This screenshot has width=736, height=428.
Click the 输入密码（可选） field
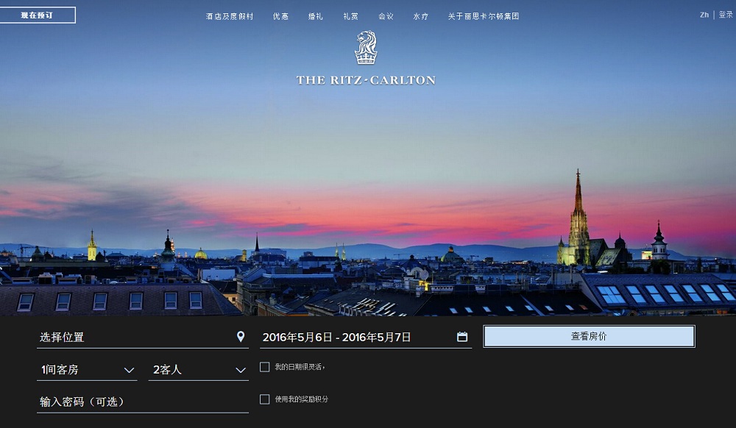point(143,402)
